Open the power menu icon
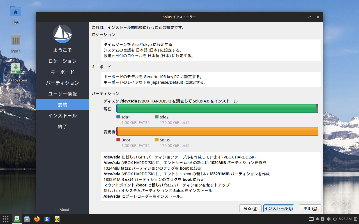This screenshot has width=359, height=224. (x=335, y=219)
